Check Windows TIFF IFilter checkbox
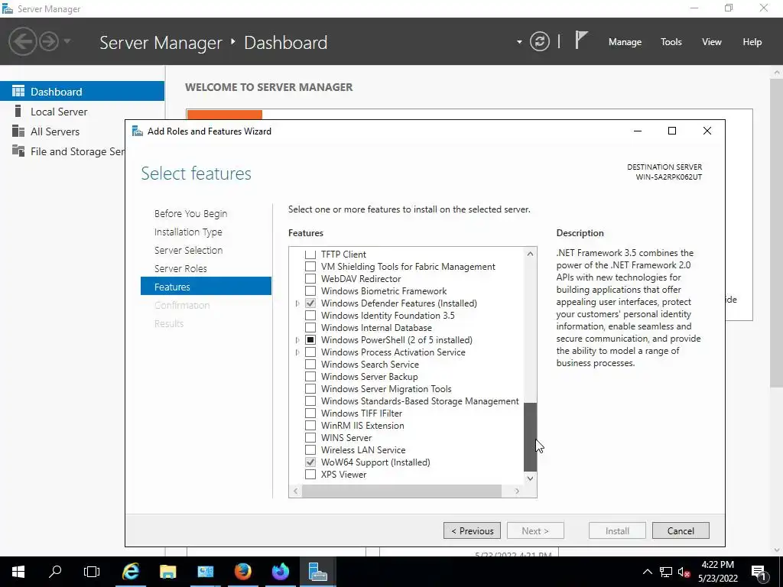The image size is (783, 587). point(310,413)
